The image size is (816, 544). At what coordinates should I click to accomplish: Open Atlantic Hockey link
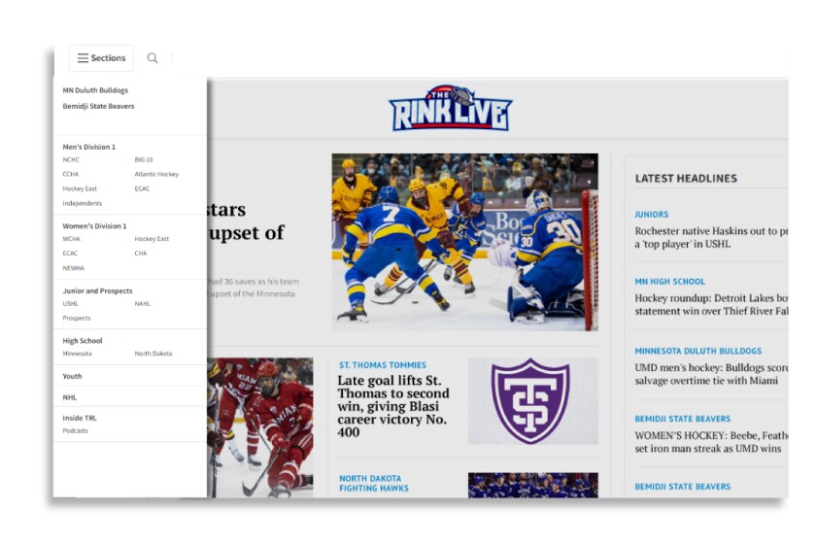click(x=156, y=174)
